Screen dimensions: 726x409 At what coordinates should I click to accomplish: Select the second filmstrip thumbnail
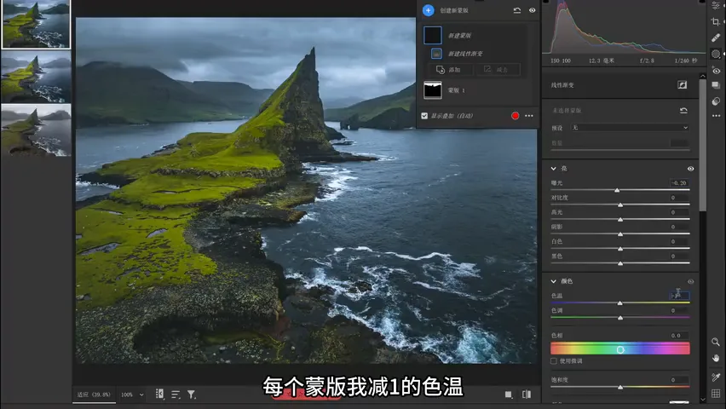(36, 77)
